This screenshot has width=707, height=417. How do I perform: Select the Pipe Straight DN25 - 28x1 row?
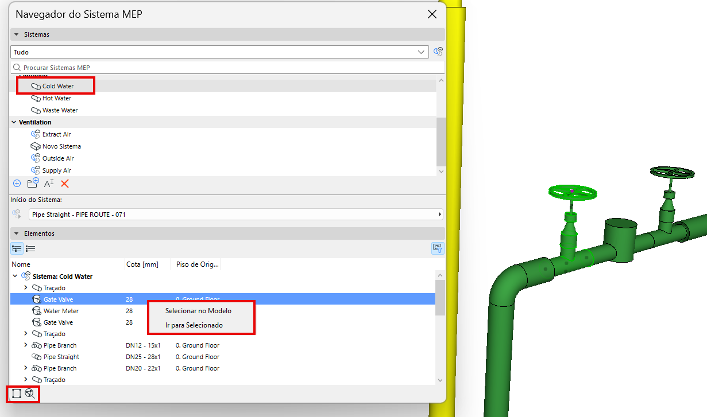[x=223, y=357]
